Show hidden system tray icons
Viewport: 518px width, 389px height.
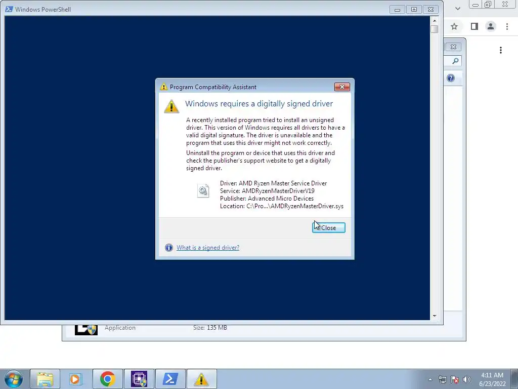tap(430, 379)
